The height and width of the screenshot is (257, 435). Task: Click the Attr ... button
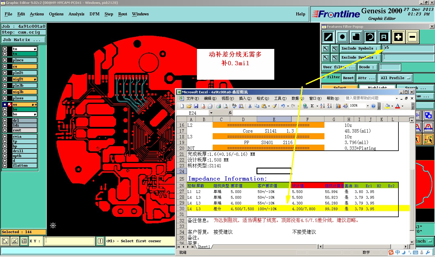tap(366, 78)
